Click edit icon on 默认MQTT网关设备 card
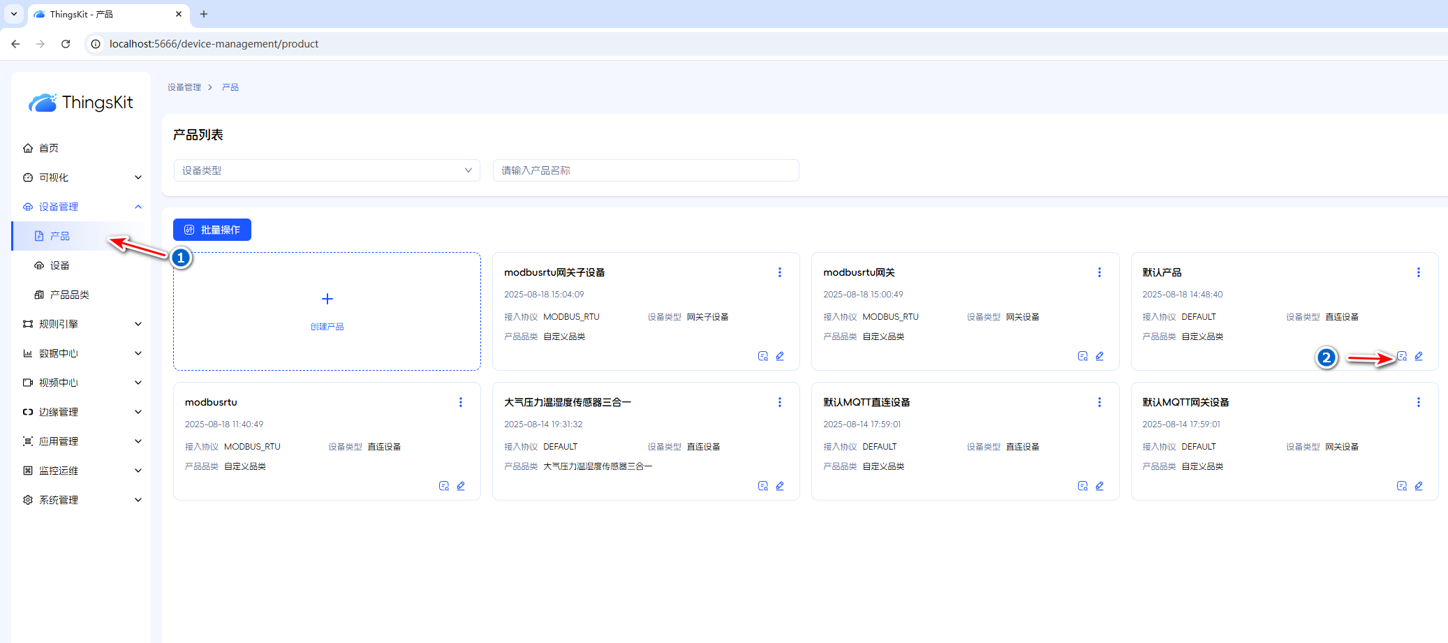 coord(1419,486)
